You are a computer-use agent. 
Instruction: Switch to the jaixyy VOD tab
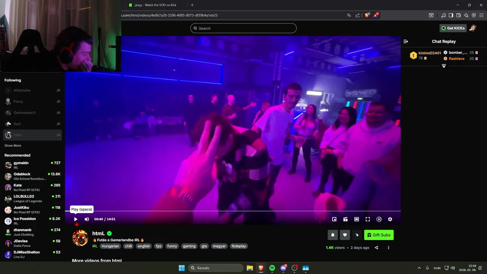[x=156, y=5]
